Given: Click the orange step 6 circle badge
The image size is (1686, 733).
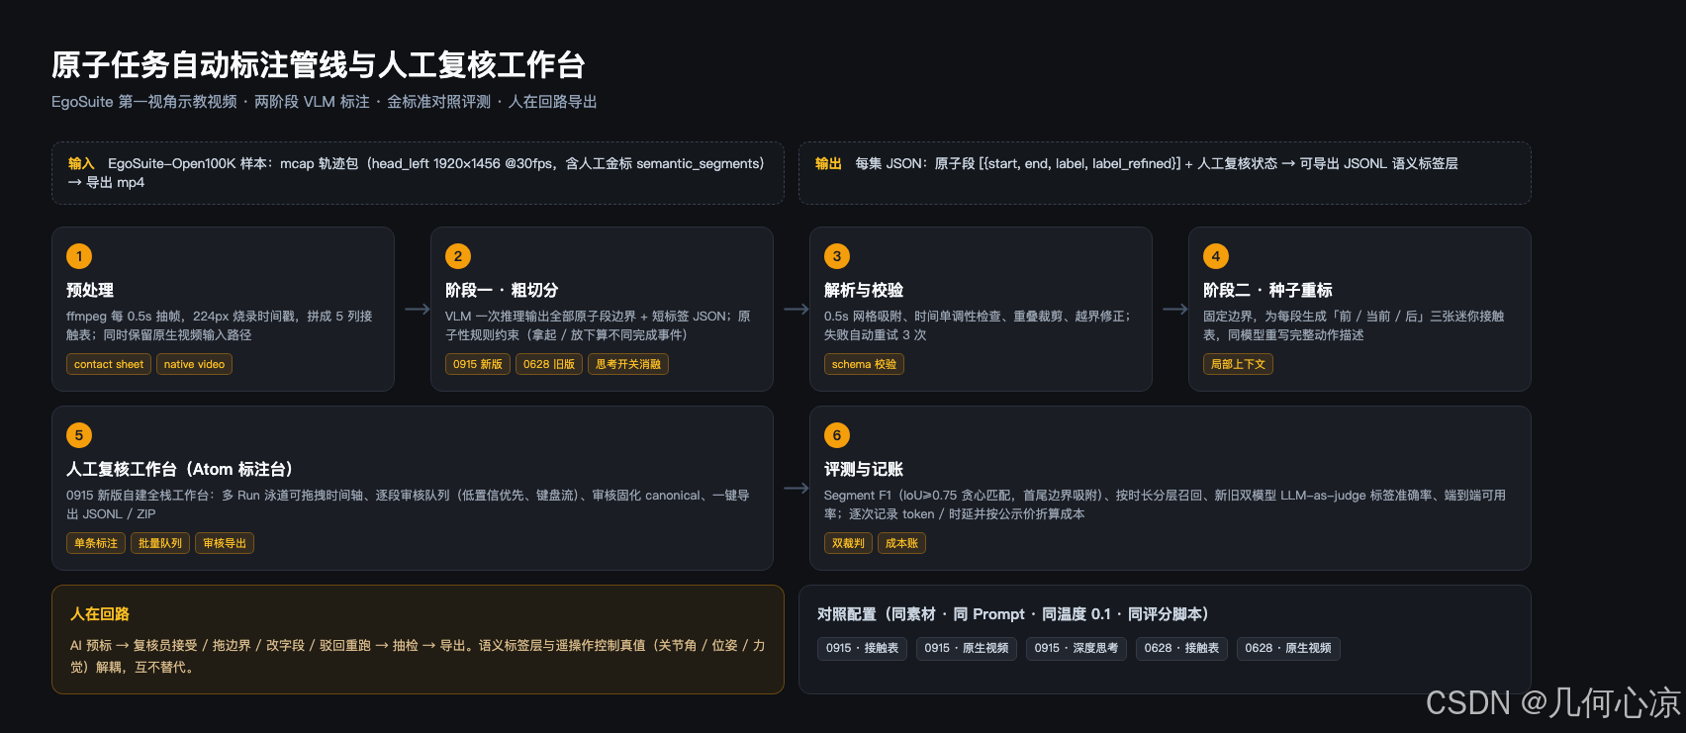Looking at the screenshot, I should tap(837, 435).
